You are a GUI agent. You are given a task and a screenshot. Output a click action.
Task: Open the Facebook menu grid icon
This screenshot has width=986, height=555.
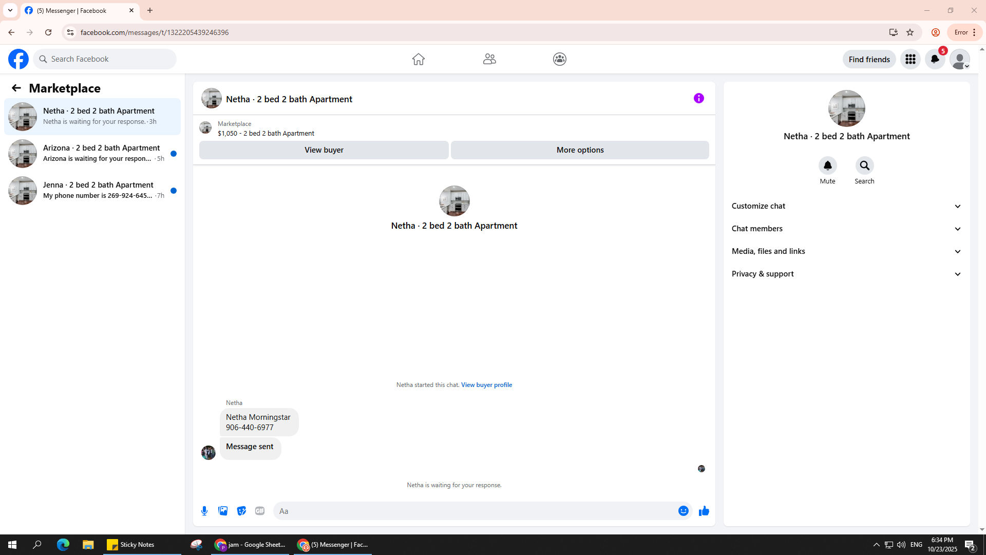coord(910,59)
